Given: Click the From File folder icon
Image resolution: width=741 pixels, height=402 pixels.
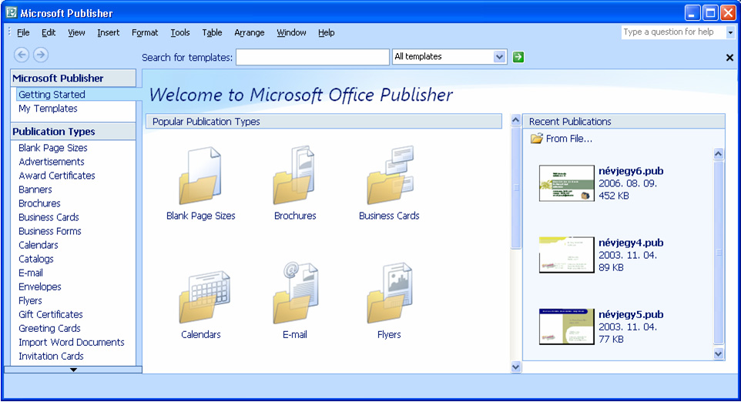Looking at the screenshot, I should 536,139.
